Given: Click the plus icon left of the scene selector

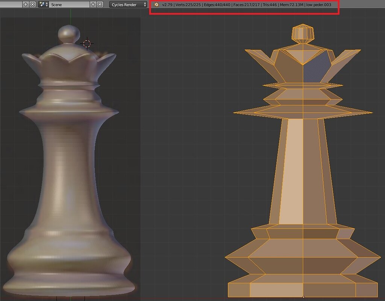Looking at the screenshot, I should point(25,4).
